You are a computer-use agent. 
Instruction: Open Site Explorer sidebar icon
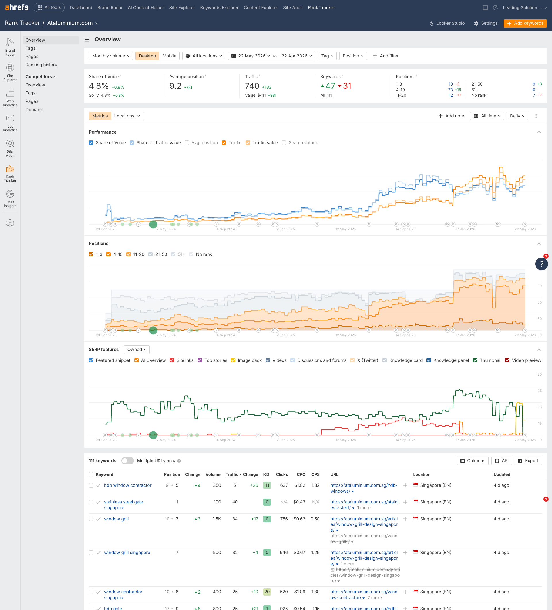[10, 73]
